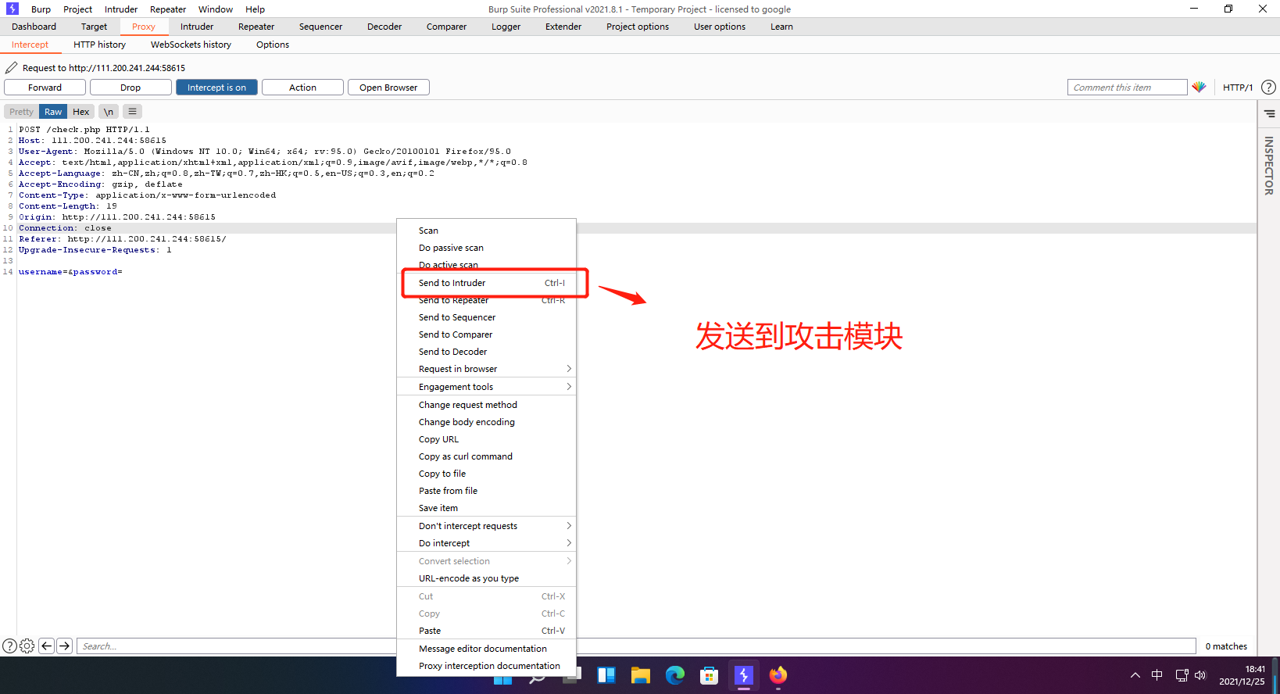This screenshot has width=1280, height=694.
Task: Open Project options tab
Action: pos(638,27)
